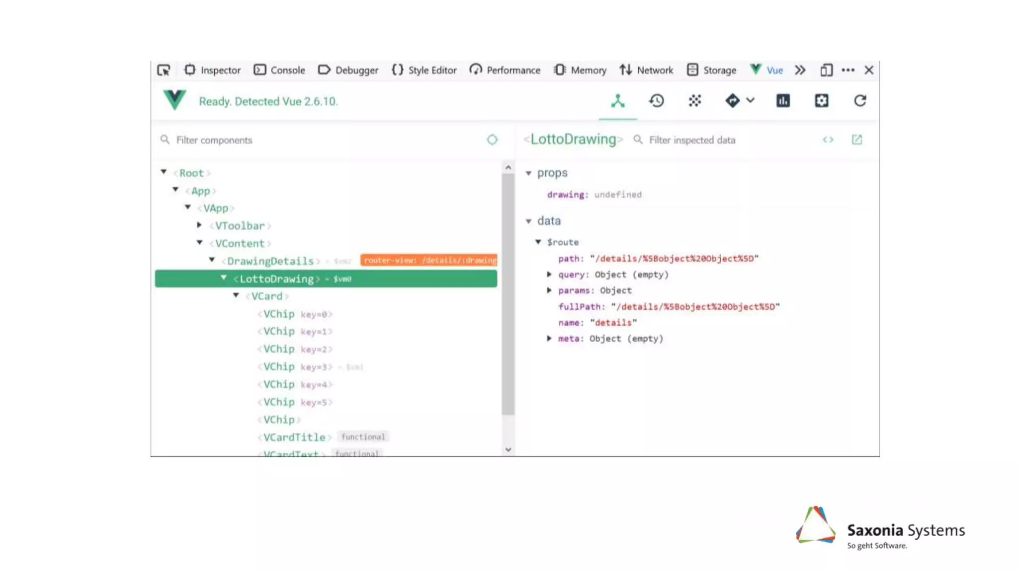Collapse the VCard tree node
Viewport: 1018px width, 572px height.
[x=236, y=295]
